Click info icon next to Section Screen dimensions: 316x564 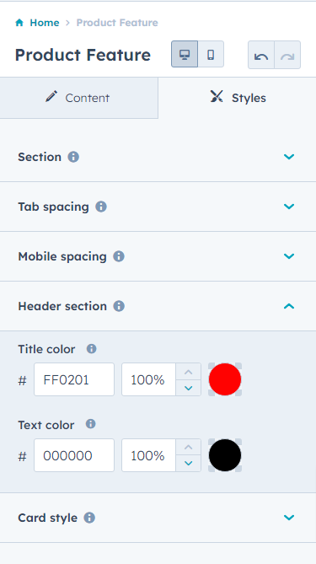73,157
